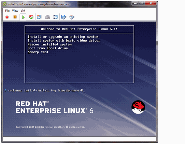Open the File menu
This screenshot has height=144, width=185.
(7, 11)
